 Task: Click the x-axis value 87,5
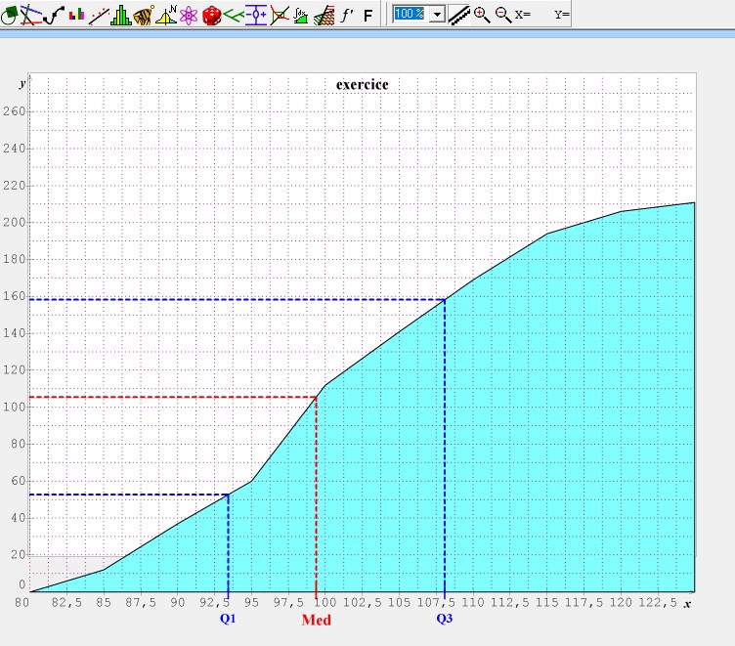tap(141, 602)
